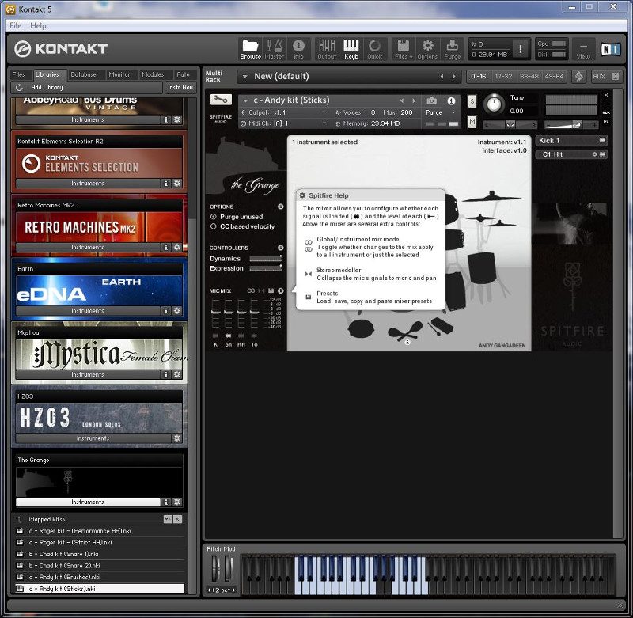Click the camera snapshot icon

tap(431, 100)
